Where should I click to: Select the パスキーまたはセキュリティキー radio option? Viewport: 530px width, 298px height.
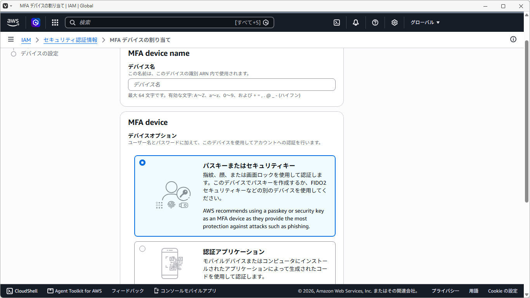point(142,163)
